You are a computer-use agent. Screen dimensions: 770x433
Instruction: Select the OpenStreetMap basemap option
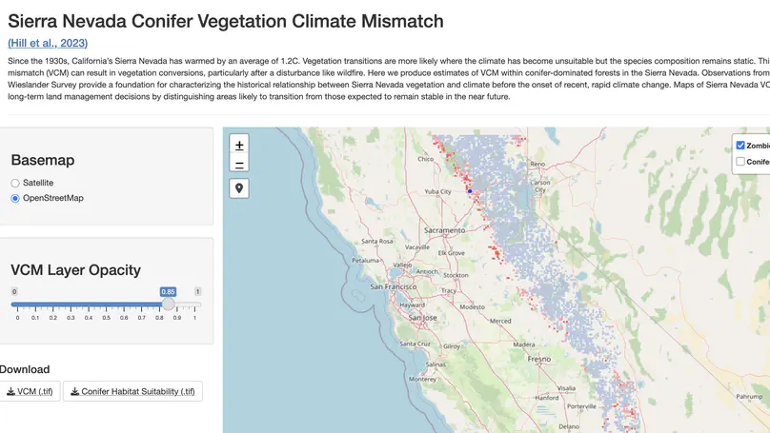15,198
